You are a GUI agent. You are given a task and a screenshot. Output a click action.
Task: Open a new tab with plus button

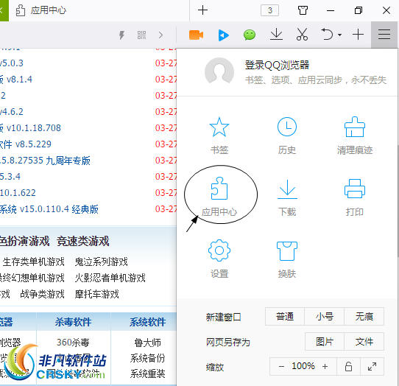tap(202, 10)
